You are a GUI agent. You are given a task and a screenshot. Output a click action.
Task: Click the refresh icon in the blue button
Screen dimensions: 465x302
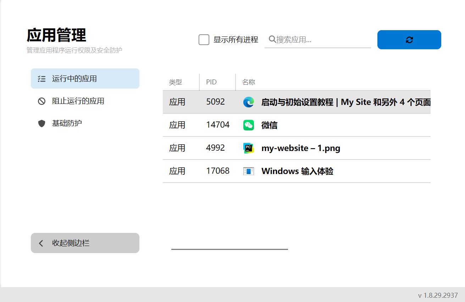point(409,40)
